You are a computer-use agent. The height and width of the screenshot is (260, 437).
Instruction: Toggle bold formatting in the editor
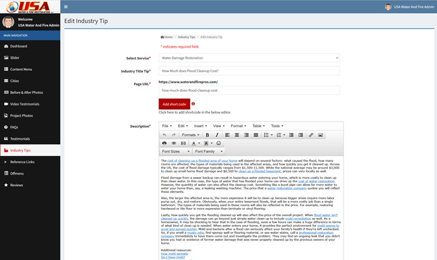coord(208,135)
